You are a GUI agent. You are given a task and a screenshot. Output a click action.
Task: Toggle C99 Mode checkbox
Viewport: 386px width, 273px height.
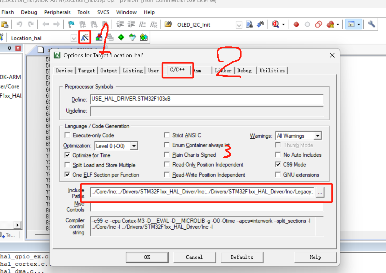(278, 165)
